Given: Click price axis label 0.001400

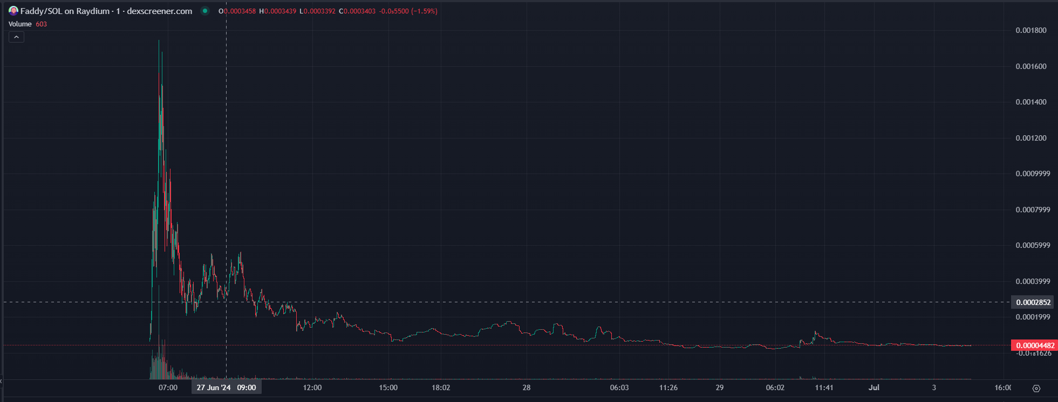Looking at the screenshot, I should point(1031,102).
